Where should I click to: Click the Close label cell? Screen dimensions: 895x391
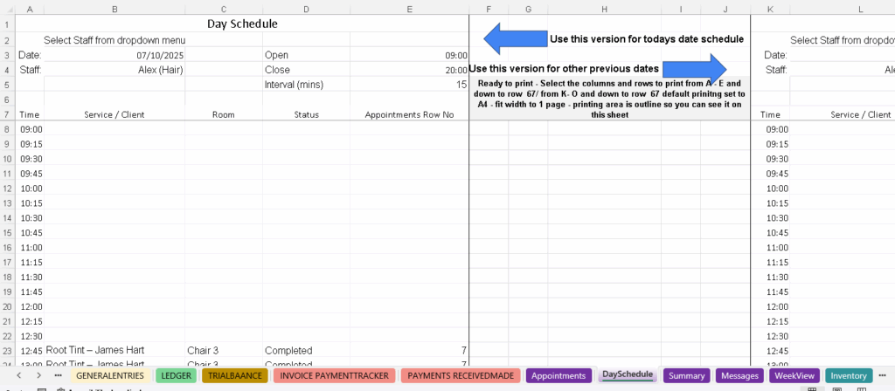(x=307, y=70)
